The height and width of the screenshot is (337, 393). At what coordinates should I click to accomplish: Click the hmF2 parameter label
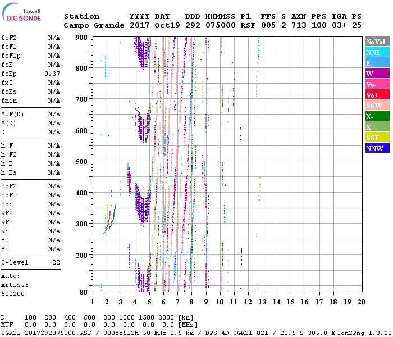[9, 186]
